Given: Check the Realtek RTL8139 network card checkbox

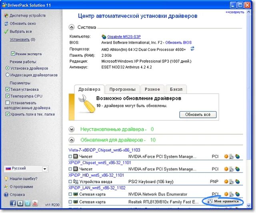Looking at the screenshot, I should 70,202.
